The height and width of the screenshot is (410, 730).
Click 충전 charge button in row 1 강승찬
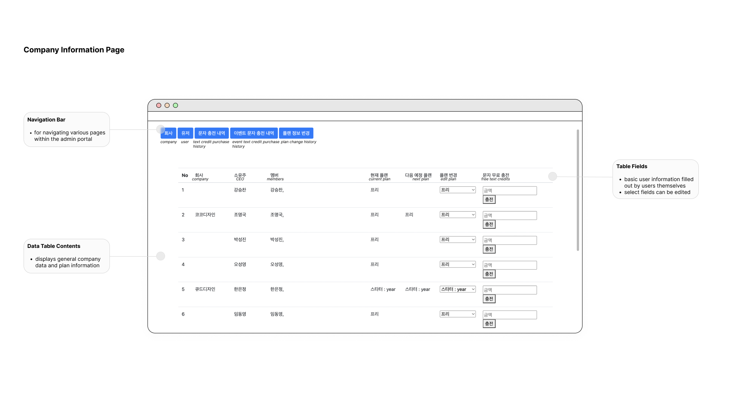pos(489,200)
